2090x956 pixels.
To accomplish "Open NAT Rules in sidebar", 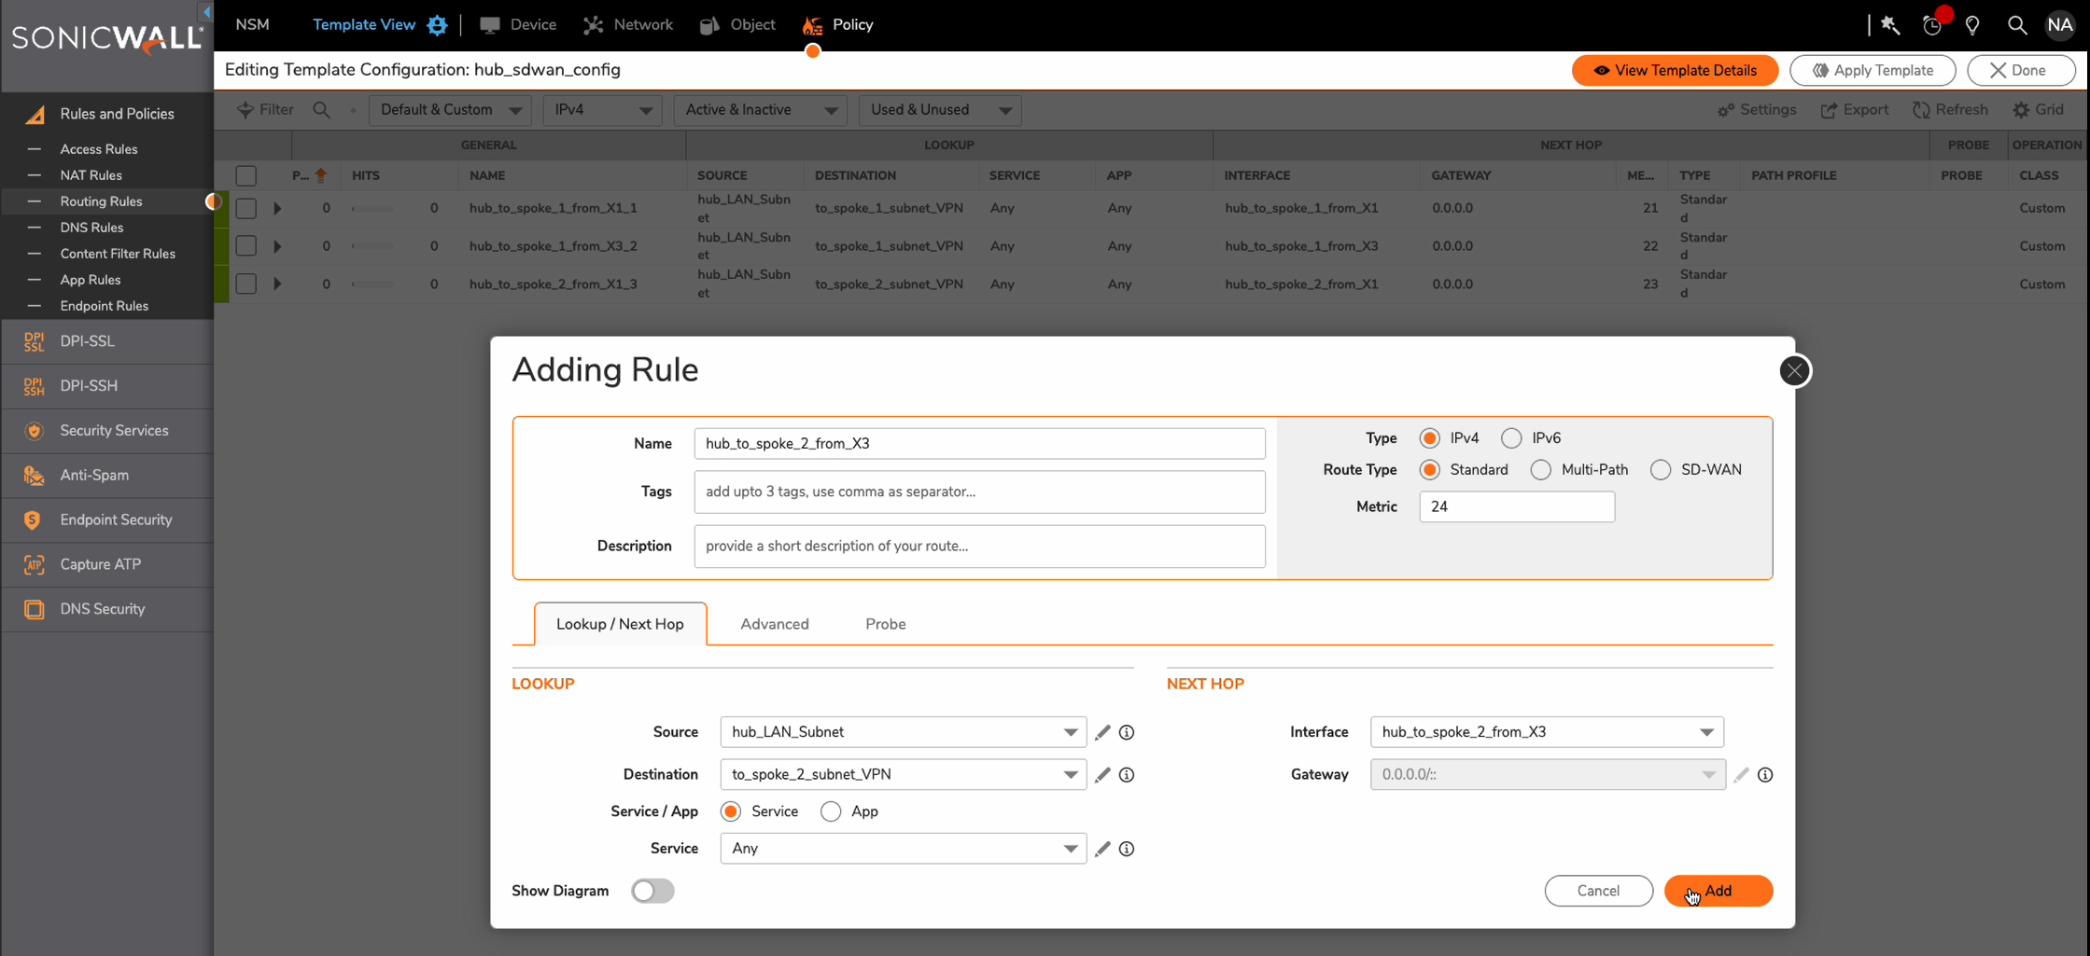I will coord(91,175).
